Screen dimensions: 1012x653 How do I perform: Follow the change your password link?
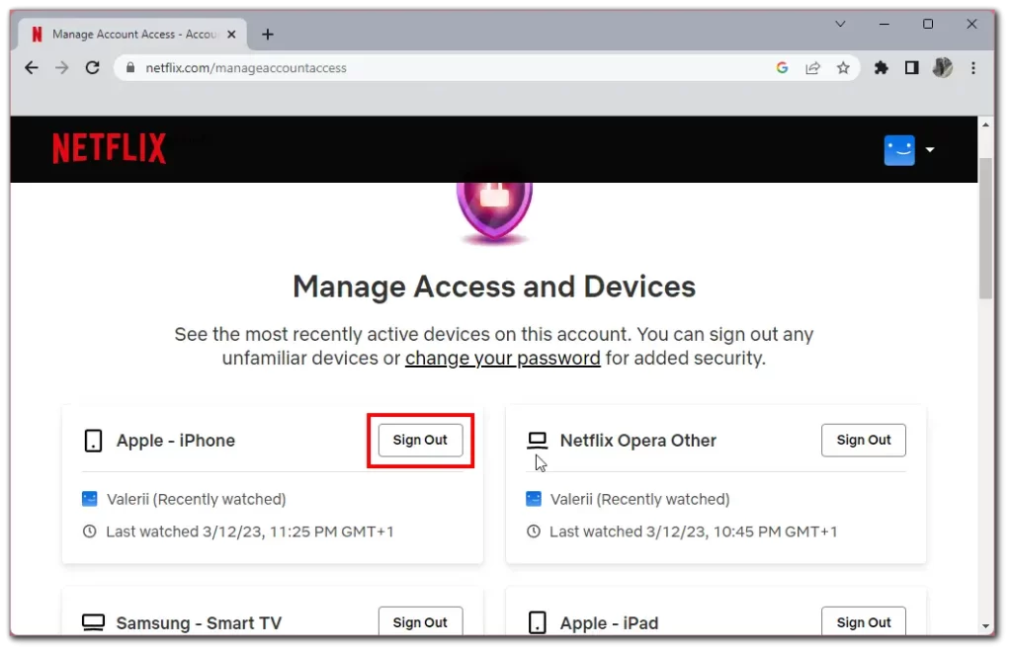tap(503, 359)
